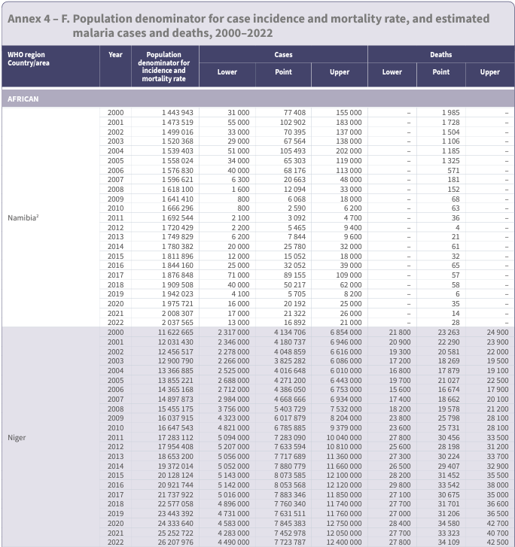Select the 'Namibia' country label
Image resolution: width=515 pixels, height=547 pixels.
[23, 217]
